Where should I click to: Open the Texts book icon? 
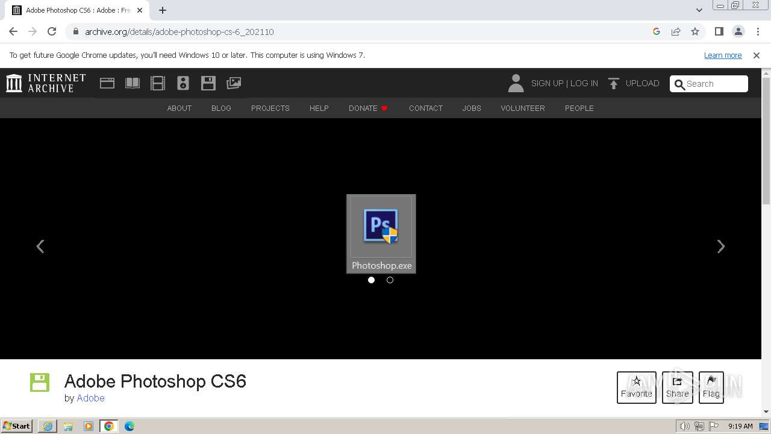click(x=133, y=83)
